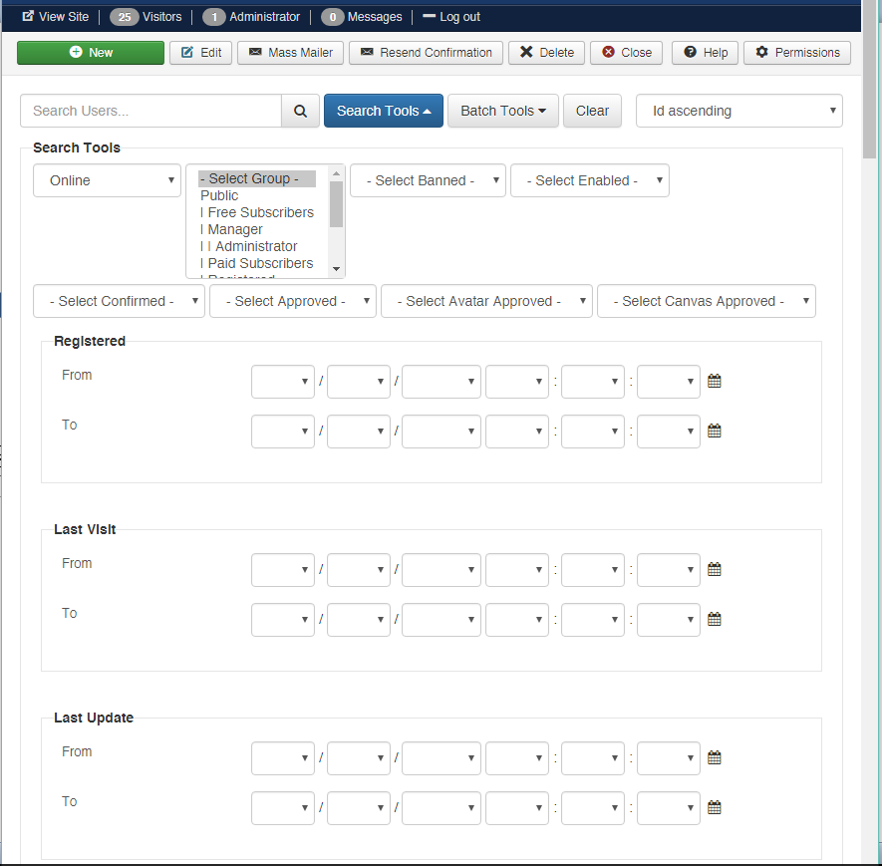Image resolution: width=882 pixels, height=866 pixels.
Task: Open calendar for Last Visit To
Action: coord(715,620)
